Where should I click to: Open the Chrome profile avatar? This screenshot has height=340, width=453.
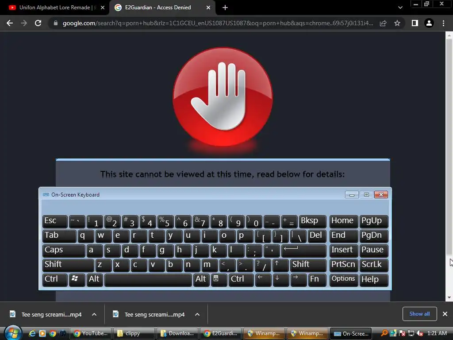point(429,23)
